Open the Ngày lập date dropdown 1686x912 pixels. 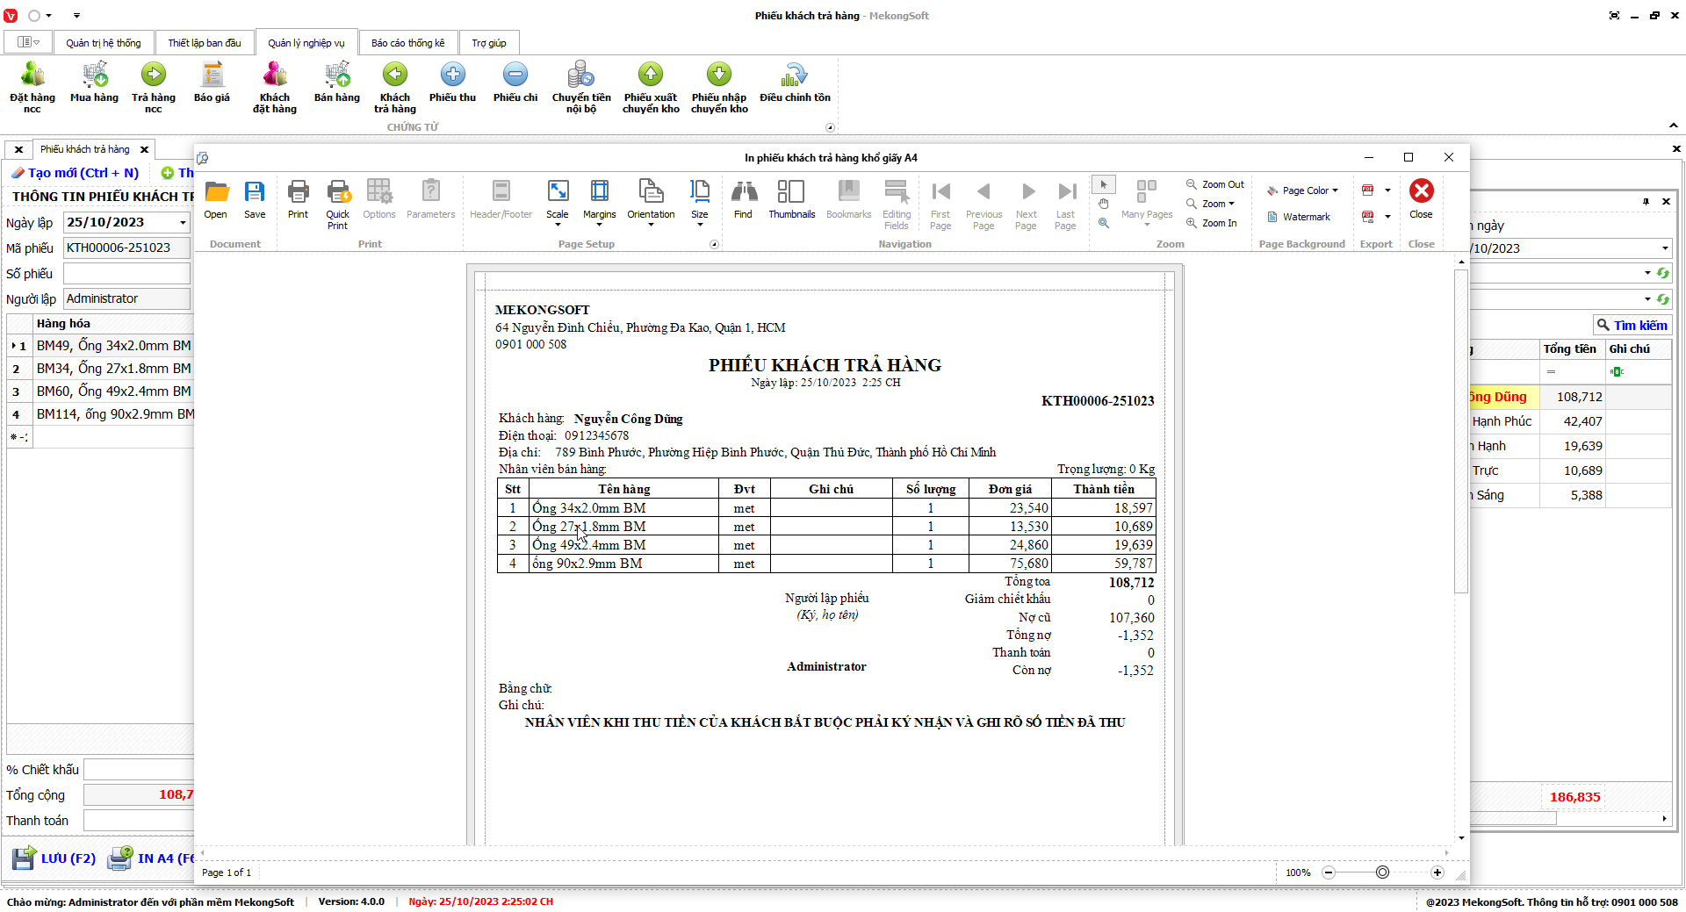(183, 223)
